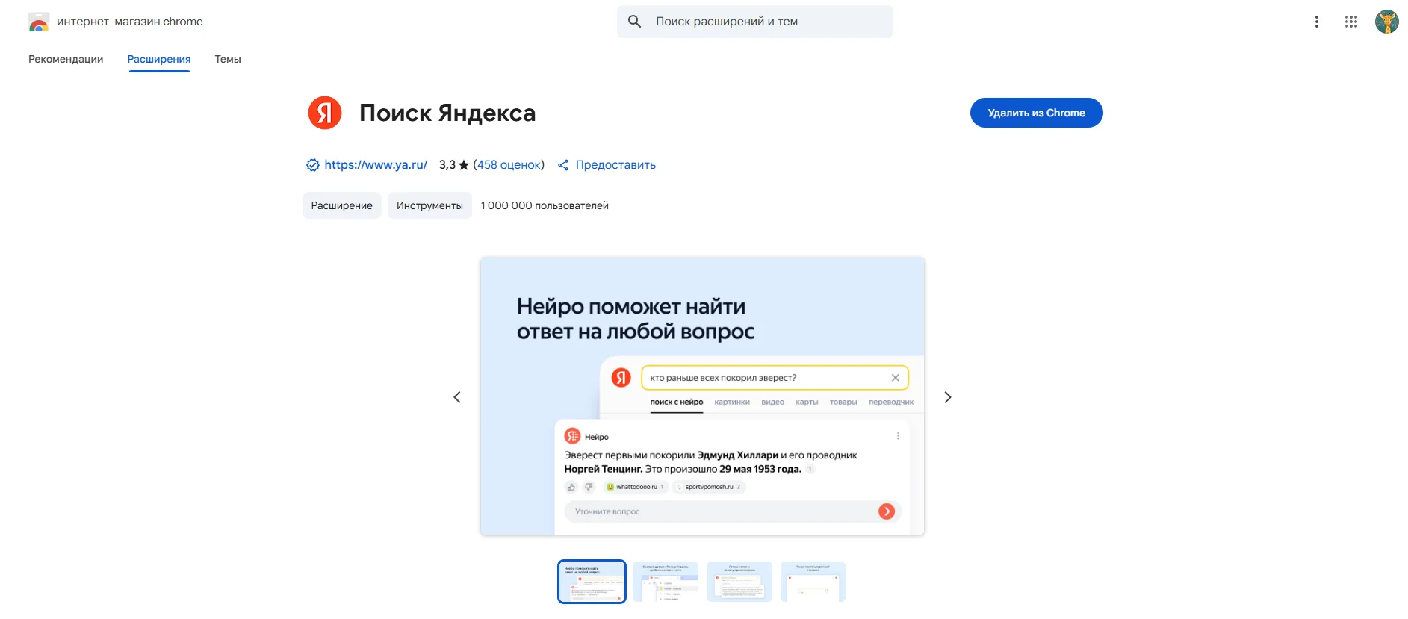
Task: Open the Темы tab
Action: pos(228,59)
